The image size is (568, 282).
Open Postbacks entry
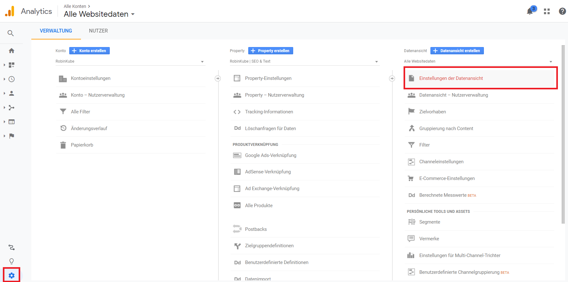point(305,229)
